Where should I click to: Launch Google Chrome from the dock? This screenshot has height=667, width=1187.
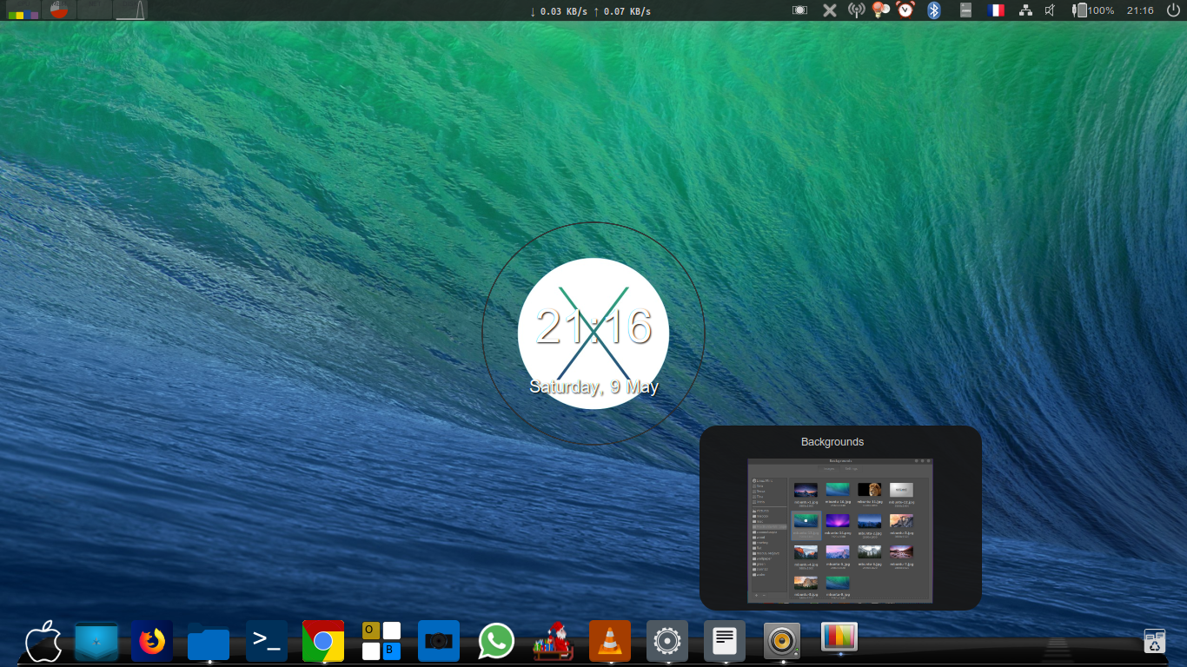pyautogui.click(x=323, y=642)
